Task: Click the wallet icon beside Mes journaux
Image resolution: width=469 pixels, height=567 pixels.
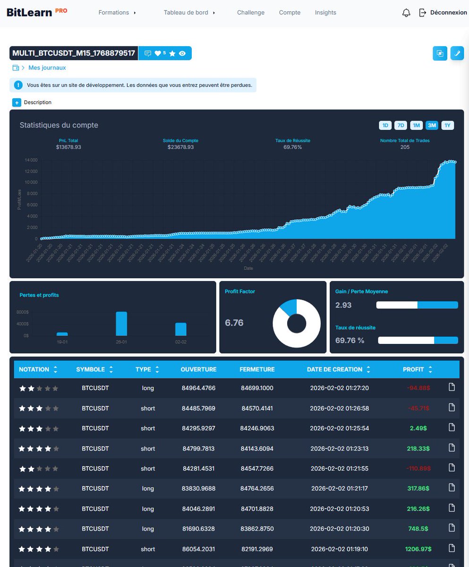Action: coord(16,68)
